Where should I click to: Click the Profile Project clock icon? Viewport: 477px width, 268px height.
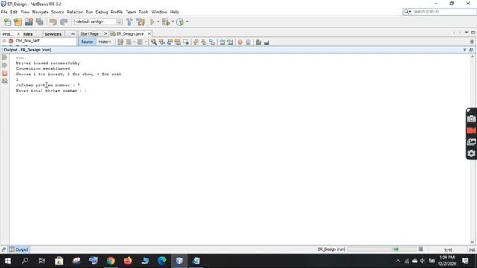[180, 22]
